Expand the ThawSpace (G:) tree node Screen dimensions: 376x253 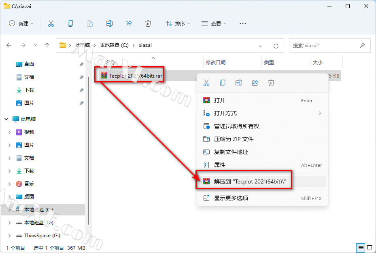click(x=10, y=236)
